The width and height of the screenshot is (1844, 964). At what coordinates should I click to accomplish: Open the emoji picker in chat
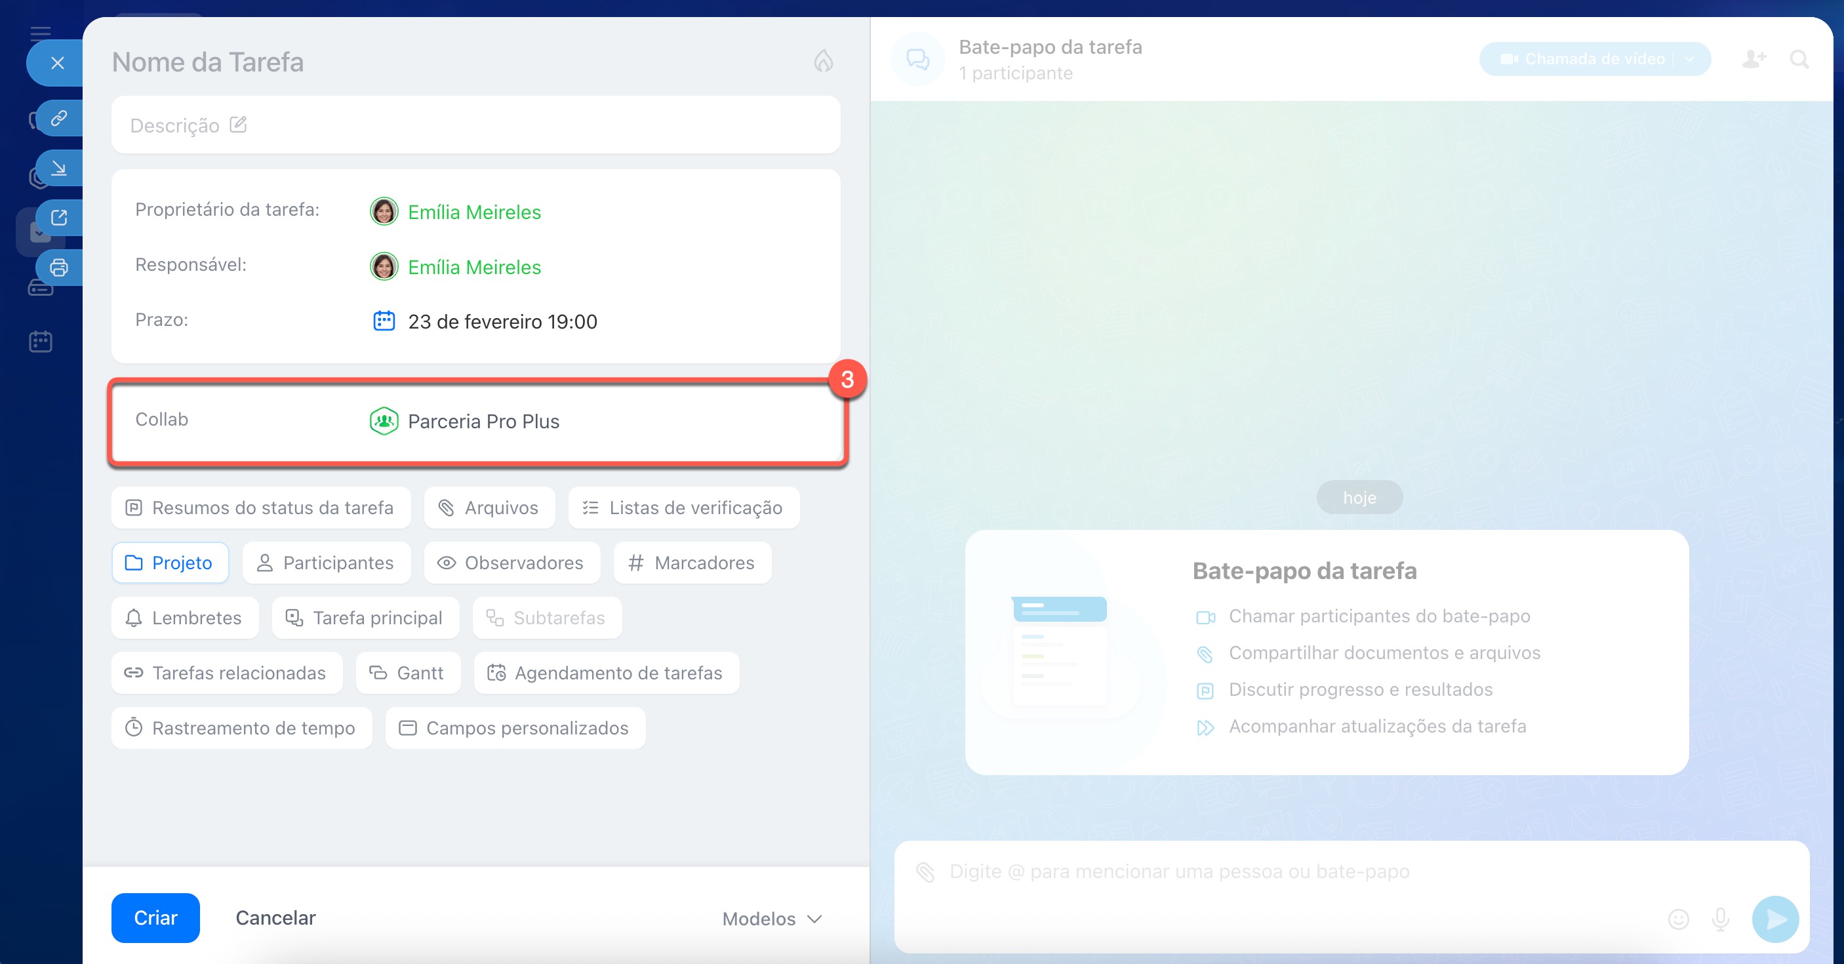[1678, 919]
